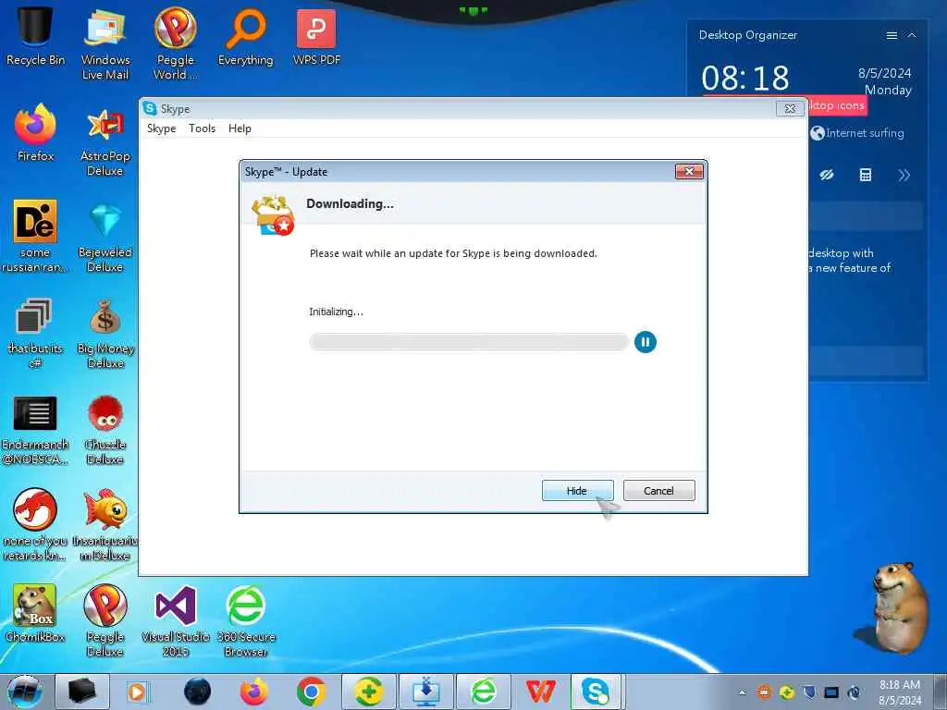The height and width of the screenshot is (710, 947).
Task: Select 360 Secure Browser desktop icon
Action: (245, 620)
